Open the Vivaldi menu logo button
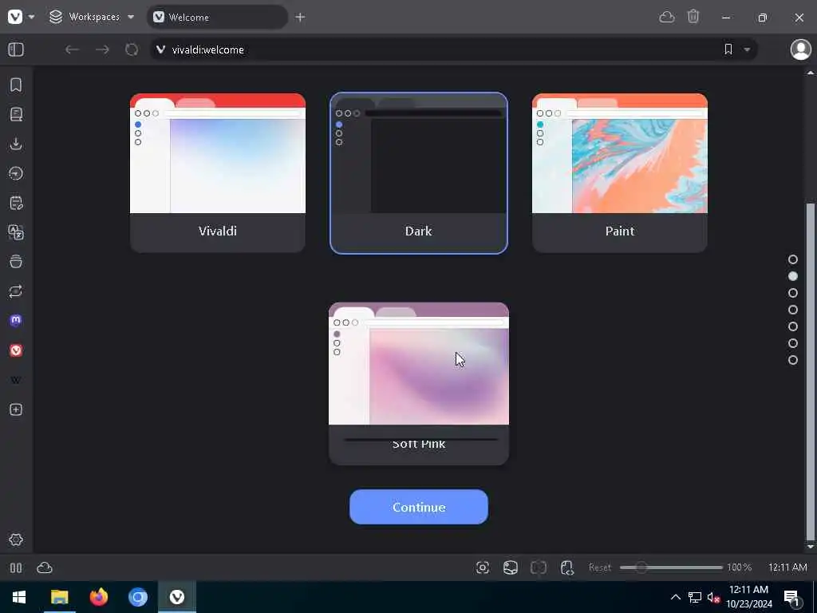Screen dimensions: 817x613 click(x=15, y=17)
